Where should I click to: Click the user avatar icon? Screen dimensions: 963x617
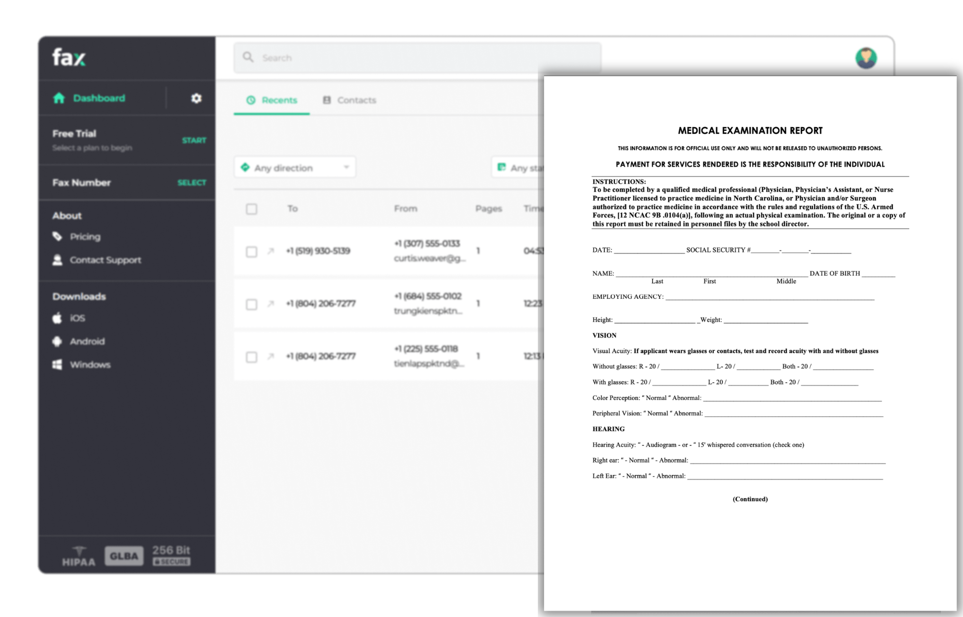pos(866,58)
